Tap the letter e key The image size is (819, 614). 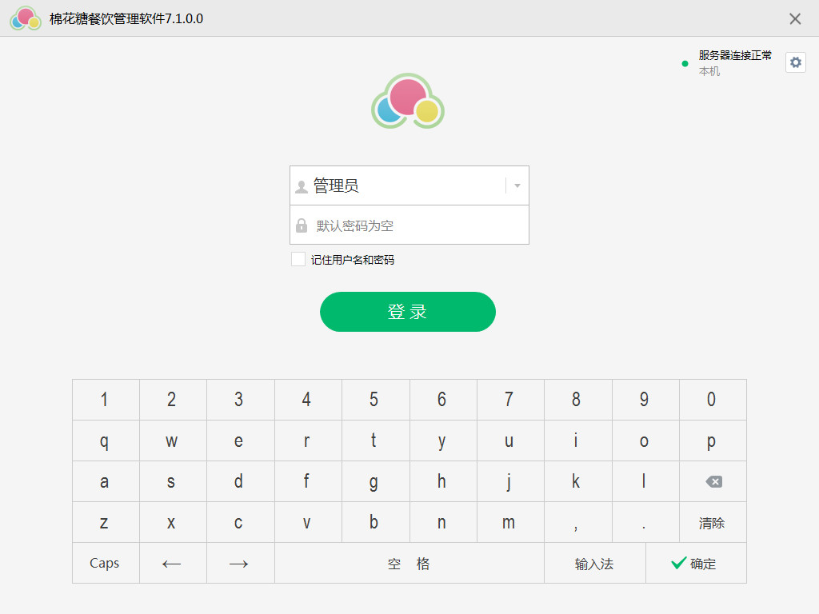pos(241,441)
